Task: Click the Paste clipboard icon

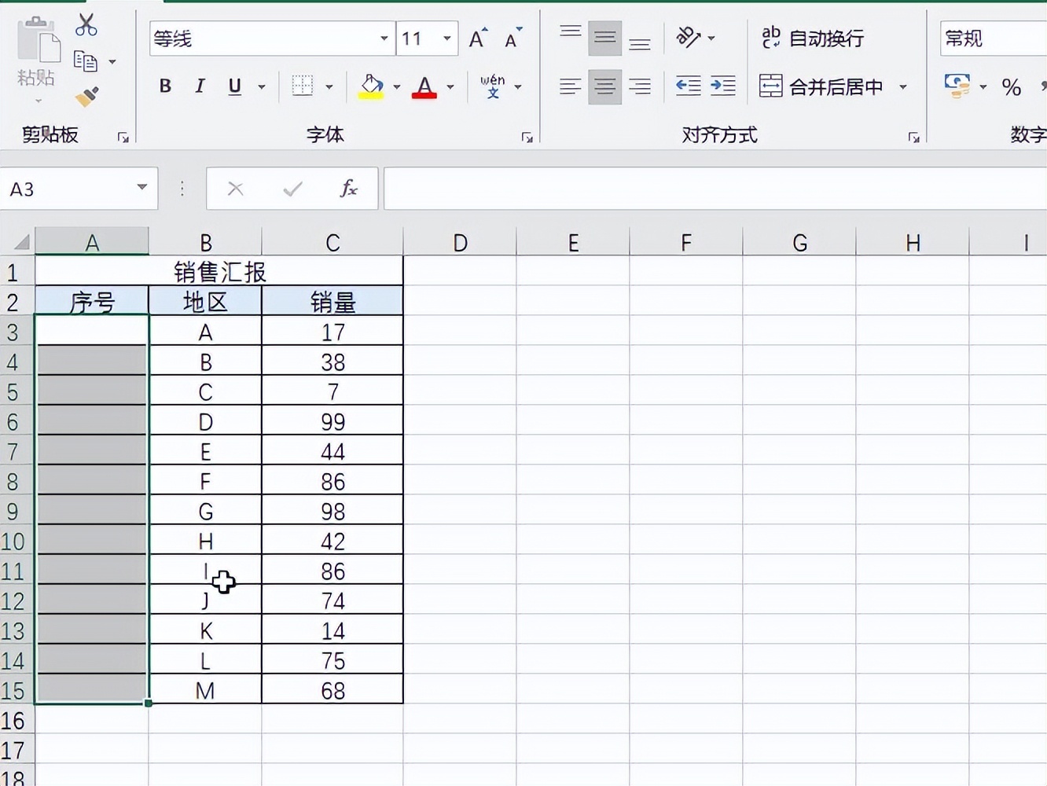Action: [37, 41]
